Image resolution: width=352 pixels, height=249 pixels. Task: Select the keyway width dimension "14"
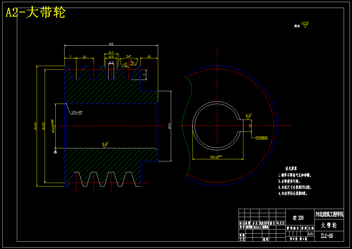click(x=250, y=126)
